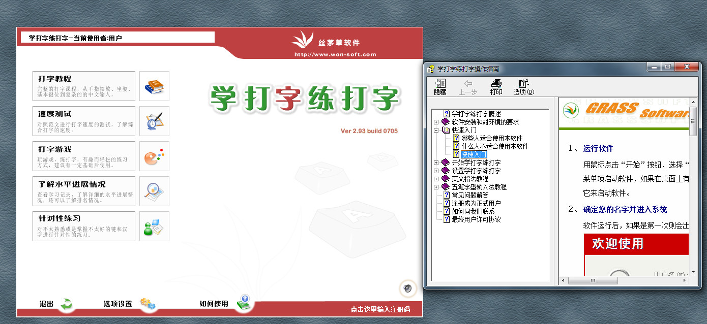This screenshot has height=324, width=707.
Task: Toggle the sound speaker icon
Action: (x=407, y=288)
